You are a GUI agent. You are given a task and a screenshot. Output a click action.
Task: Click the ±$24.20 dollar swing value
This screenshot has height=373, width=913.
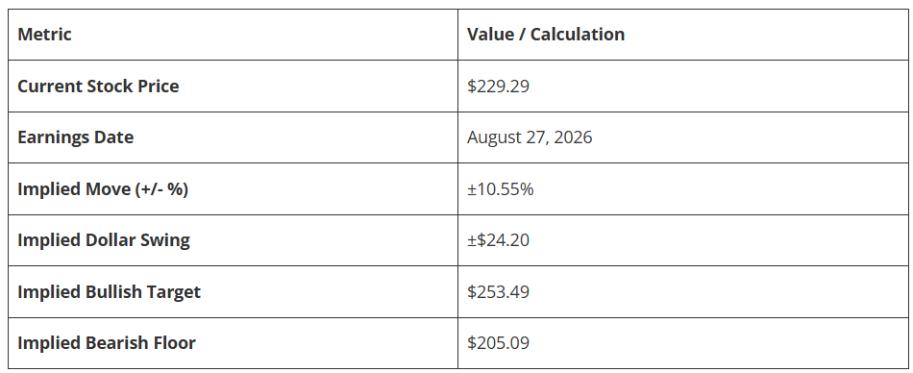click(498, 240)
